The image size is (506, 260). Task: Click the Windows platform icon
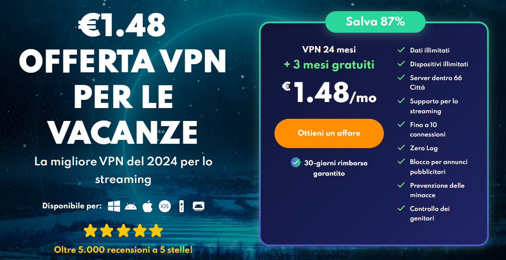pos(114,206)
